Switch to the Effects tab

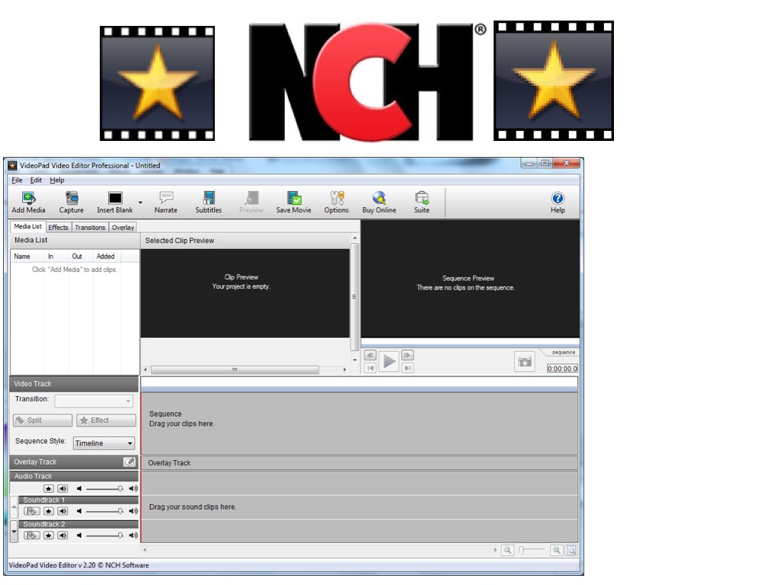[58, 227]
